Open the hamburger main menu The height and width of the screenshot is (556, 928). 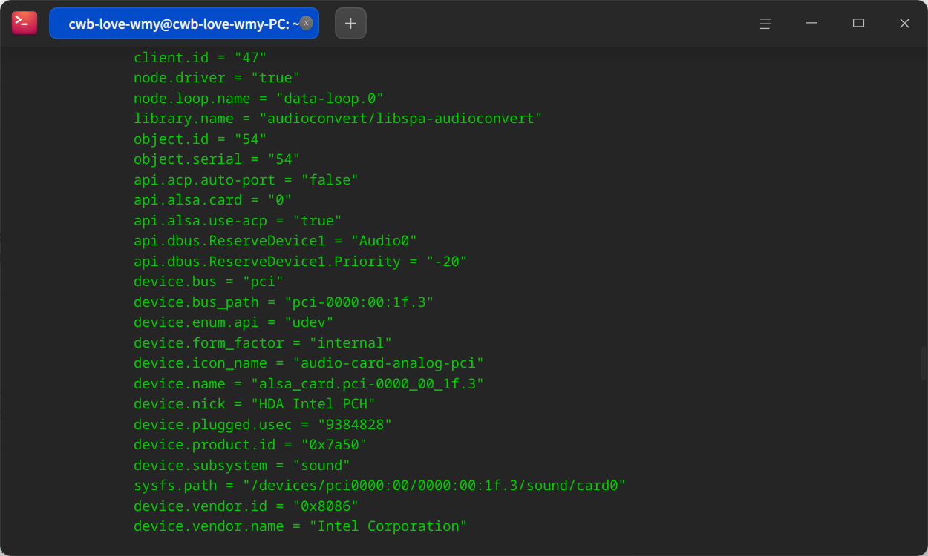pos(765,23)
